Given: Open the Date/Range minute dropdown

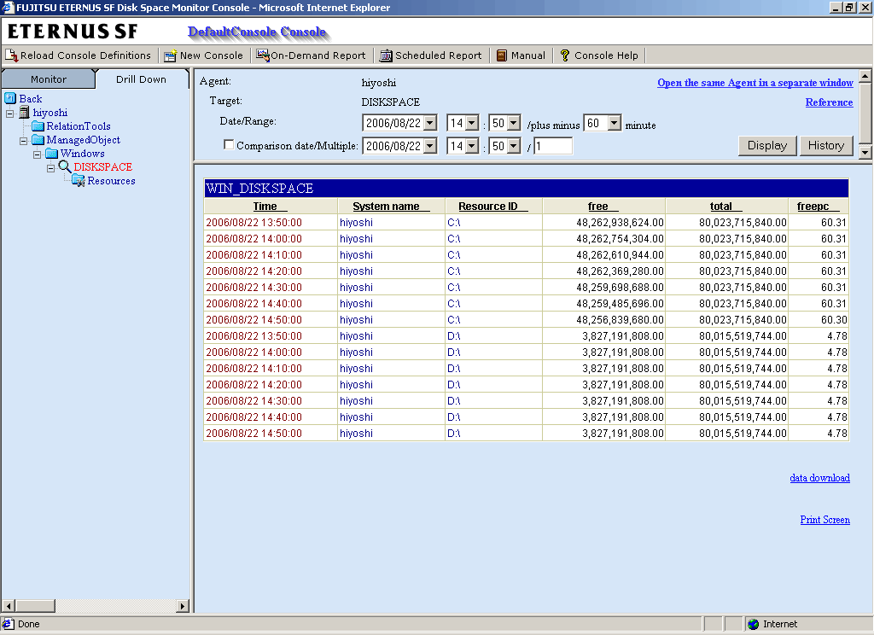Looking at the screenshot, I should click(x=514, y=123).
